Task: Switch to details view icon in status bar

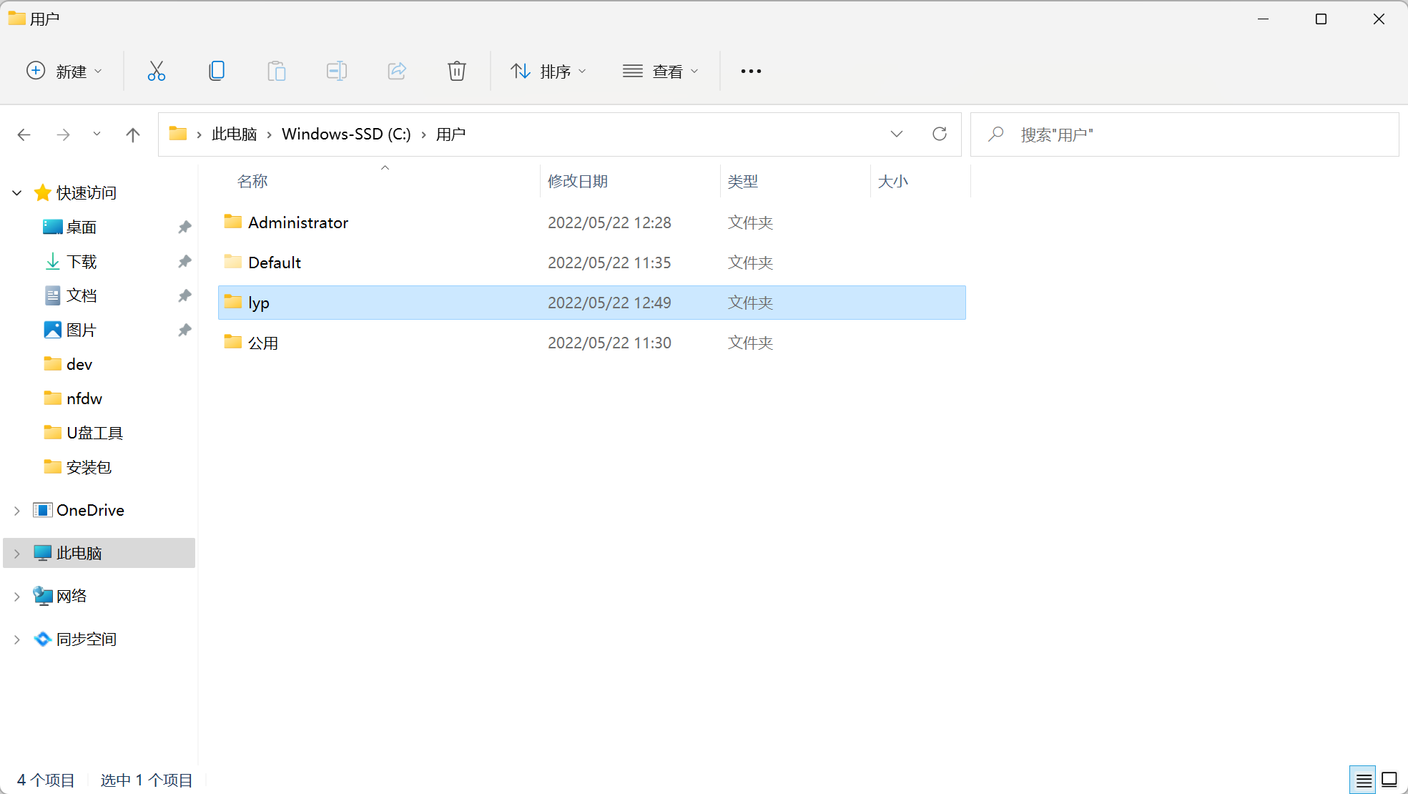Action: [1363, 780]
